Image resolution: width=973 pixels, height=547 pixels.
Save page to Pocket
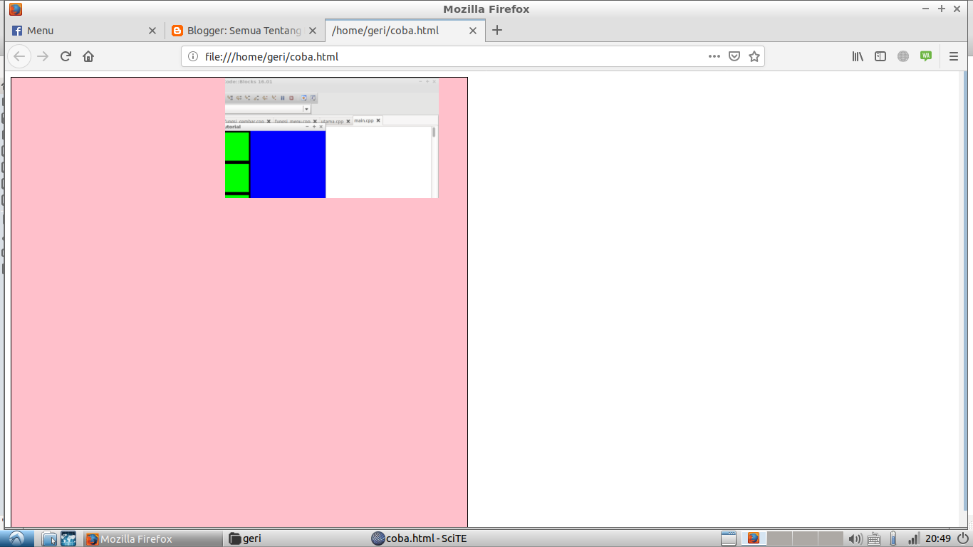(x=734, y=56)
